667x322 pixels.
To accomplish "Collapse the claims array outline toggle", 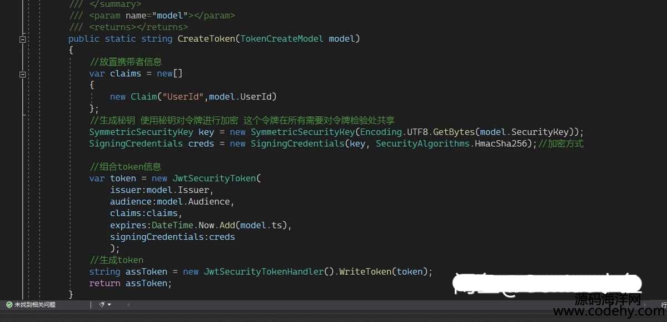I will pos(23,75).
